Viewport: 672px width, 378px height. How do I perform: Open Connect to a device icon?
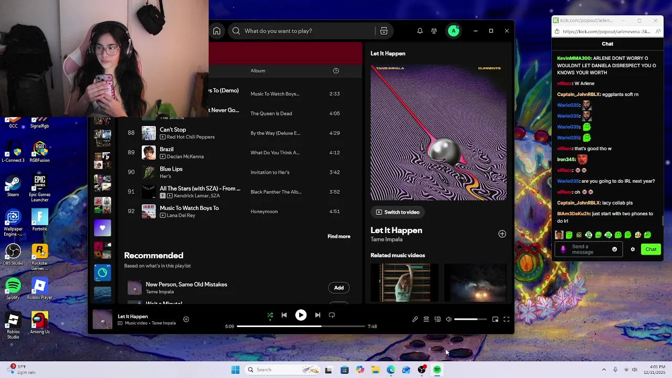(x=437, y=319)
